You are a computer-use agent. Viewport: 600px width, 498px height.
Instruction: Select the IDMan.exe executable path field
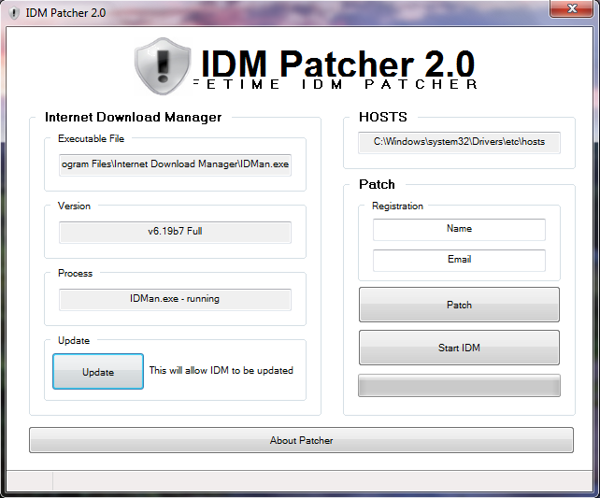point(175,164)
